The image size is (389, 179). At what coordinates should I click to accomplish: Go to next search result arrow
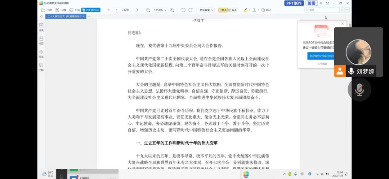[347, 10]
